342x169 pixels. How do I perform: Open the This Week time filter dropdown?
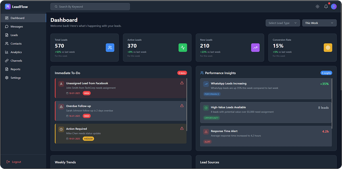[319, 23]
